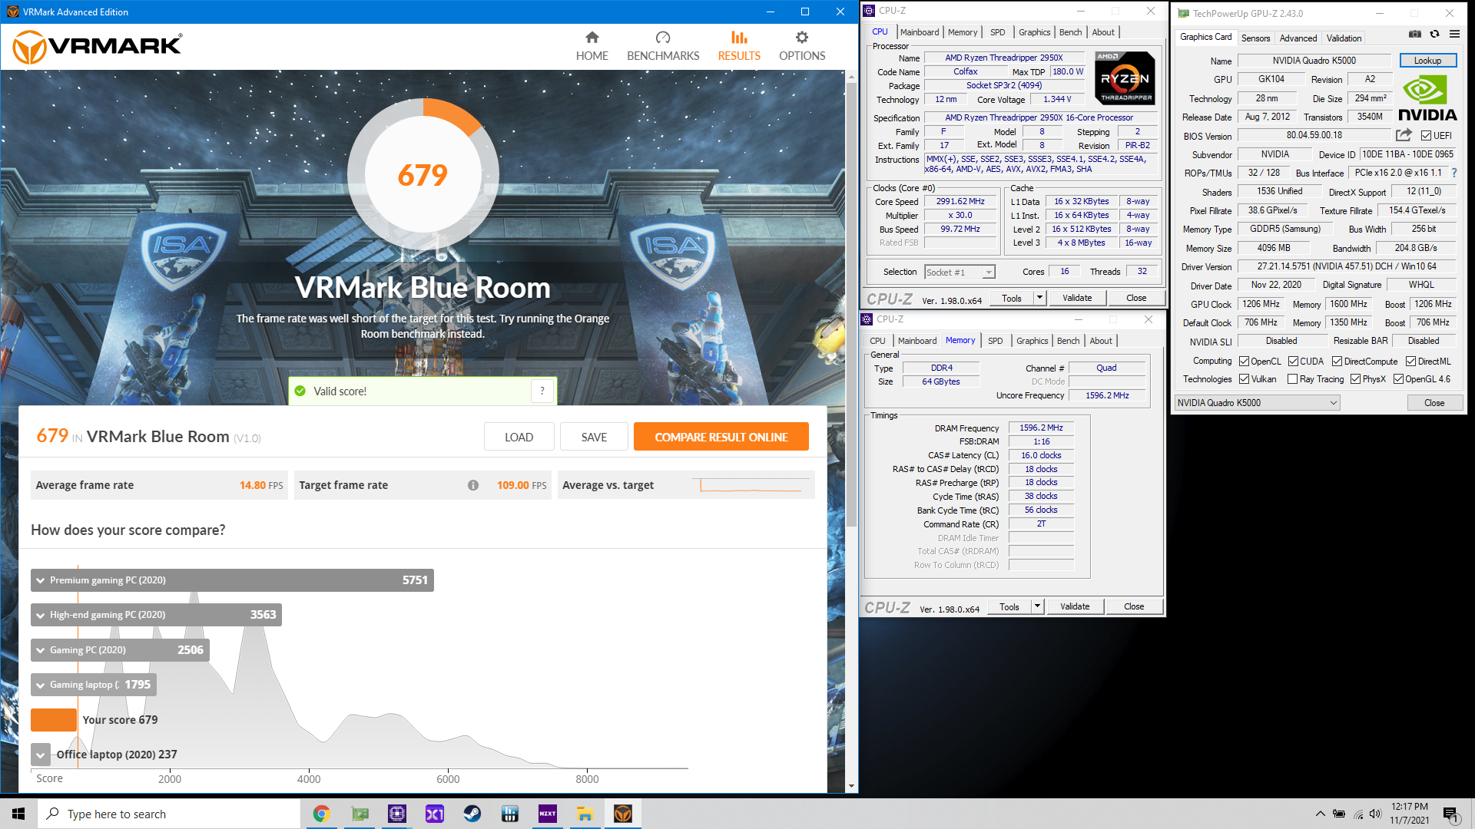The image size is (1475, 829).
Task: Click the taskbar clock and date
Action: tap(1410, 814)
